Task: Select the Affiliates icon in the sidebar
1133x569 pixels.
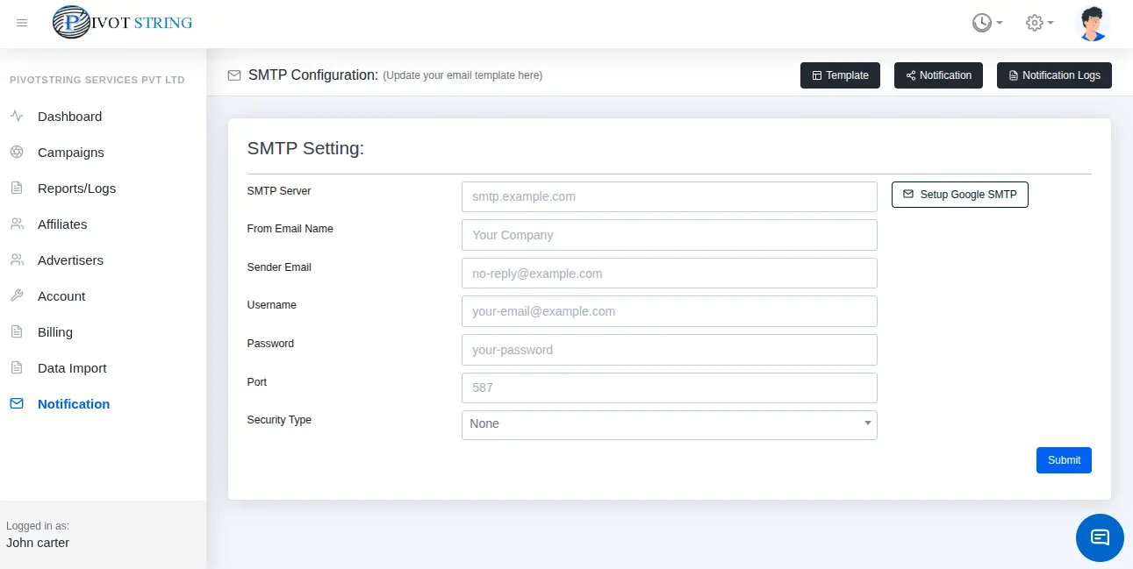Action: pyautogui.click(x=17, y=224)
